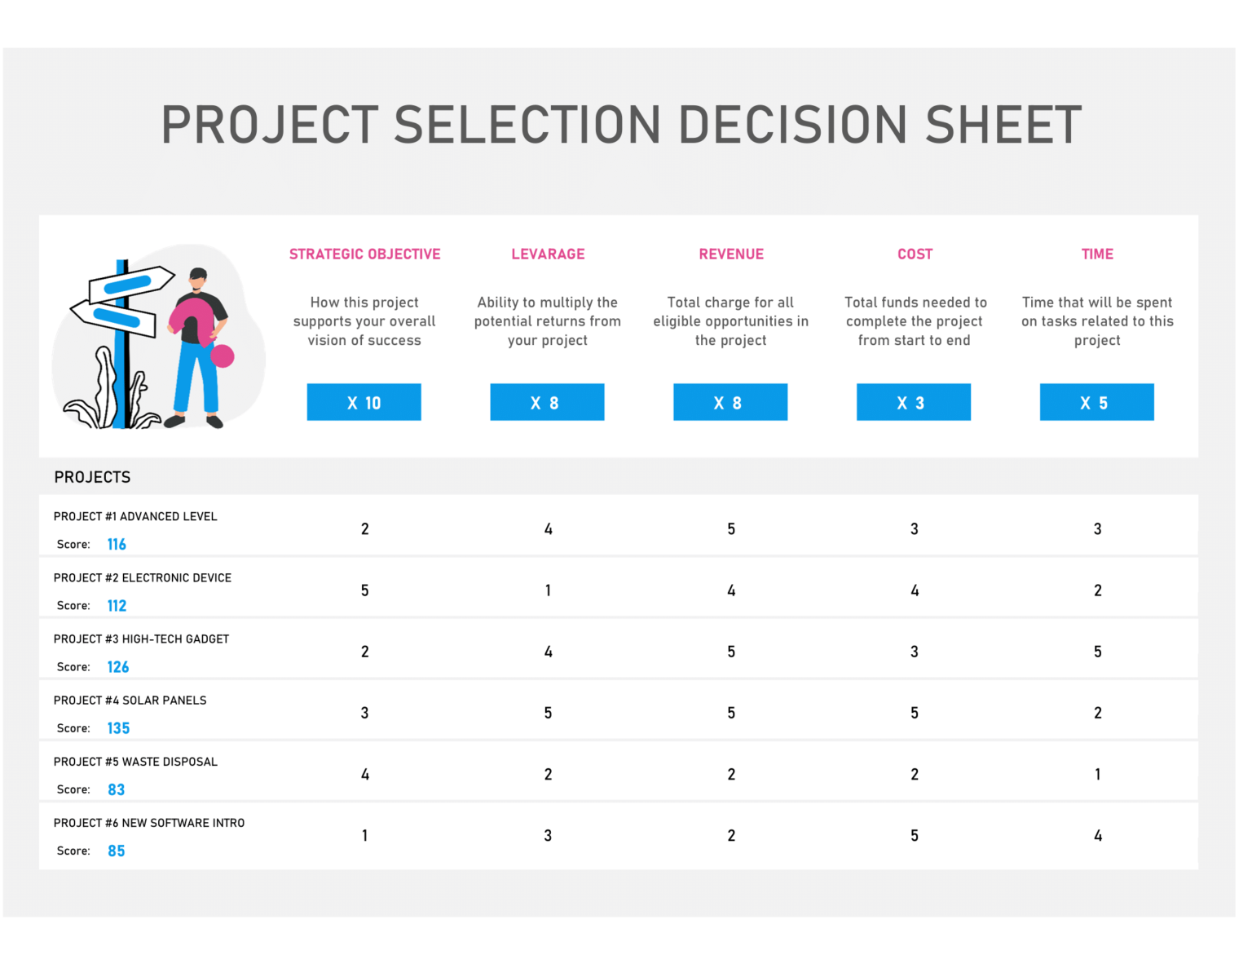Select the X 8 multiplier under Revenue

[x=730, y=402]
